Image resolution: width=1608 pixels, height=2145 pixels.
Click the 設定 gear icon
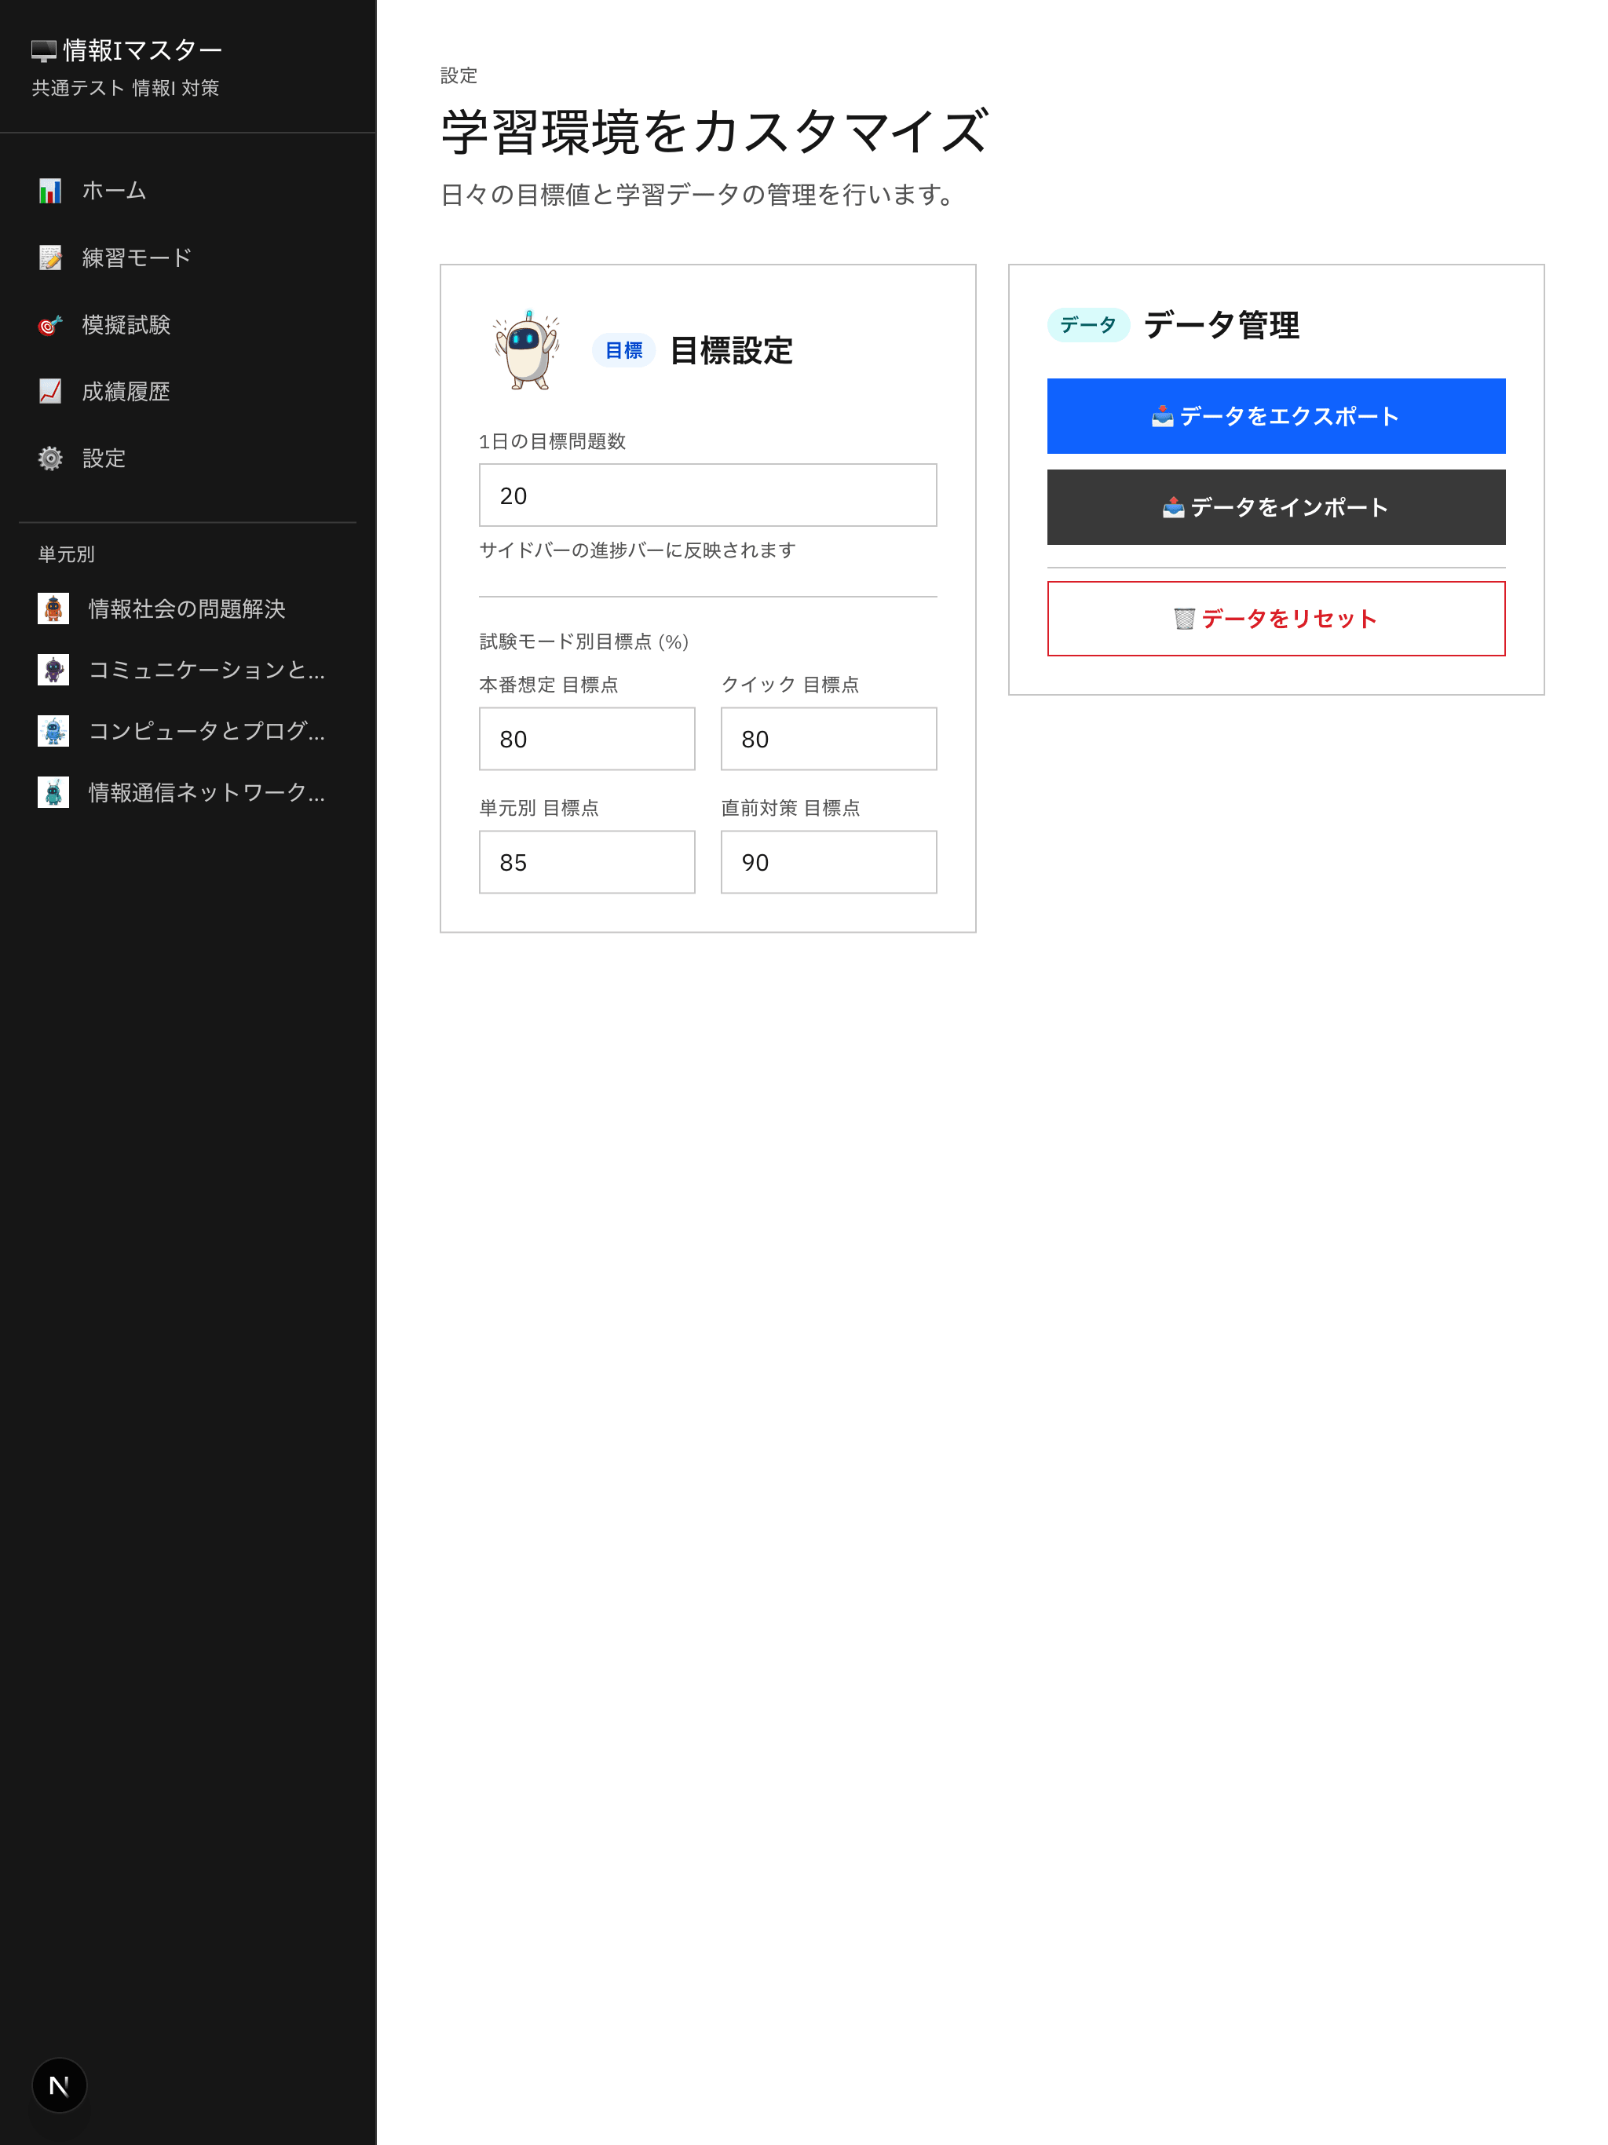(50, 459)
